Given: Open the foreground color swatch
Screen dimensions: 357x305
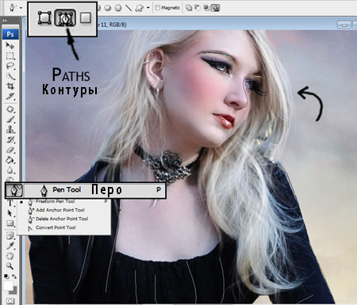Looking at the screenshot, I should pos(8,286).
